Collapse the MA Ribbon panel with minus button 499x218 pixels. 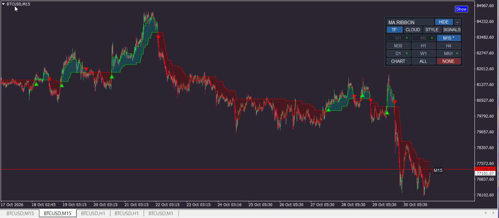pyautogui.click(x=458, y=22)
